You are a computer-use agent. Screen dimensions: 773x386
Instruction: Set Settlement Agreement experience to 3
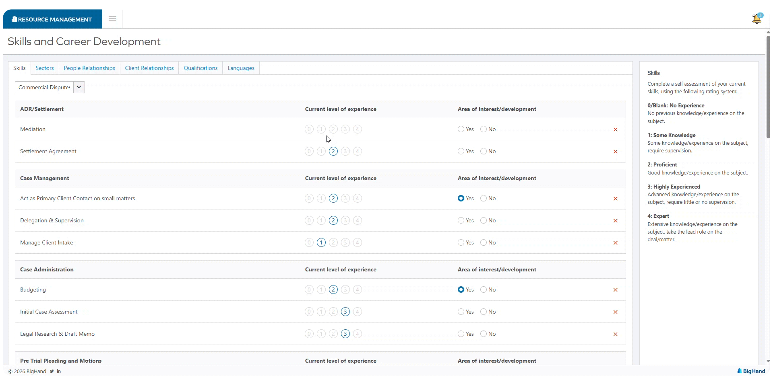345,151
